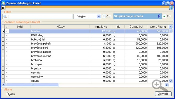Sort by the Množstvo column header
The height and width of the screenshot is (99, 175).
101,27
